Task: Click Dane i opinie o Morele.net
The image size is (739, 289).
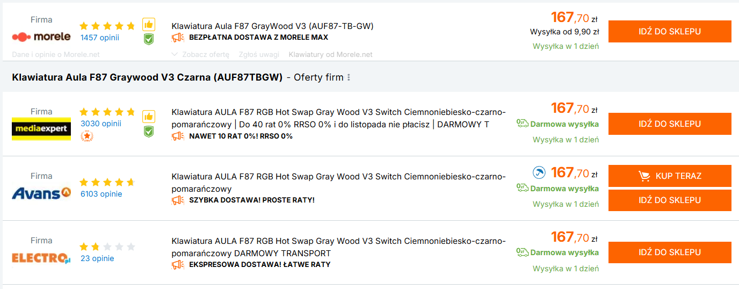Action: pyautogui.click(x=56, y=54)
